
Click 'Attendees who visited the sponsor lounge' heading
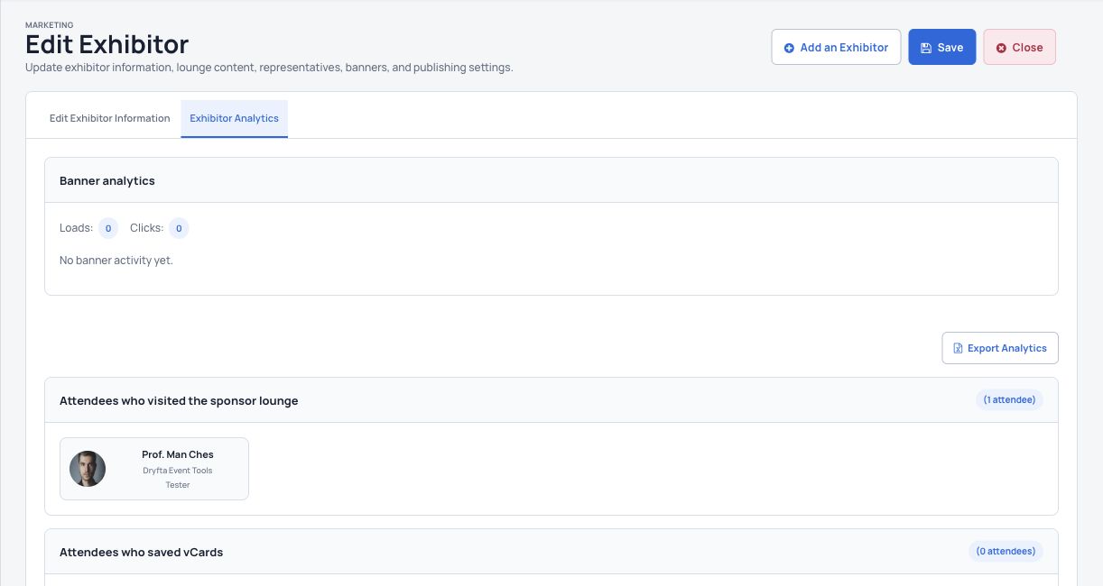pos(179,400)
